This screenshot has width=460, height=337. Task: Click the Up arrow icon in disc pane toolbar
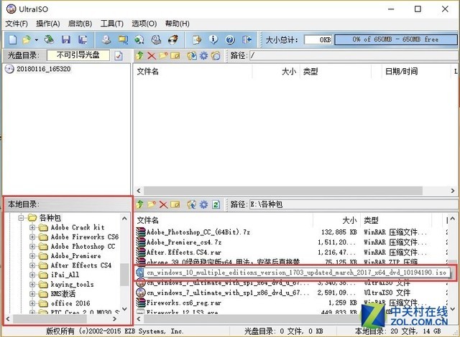click(x=139, y=55)
